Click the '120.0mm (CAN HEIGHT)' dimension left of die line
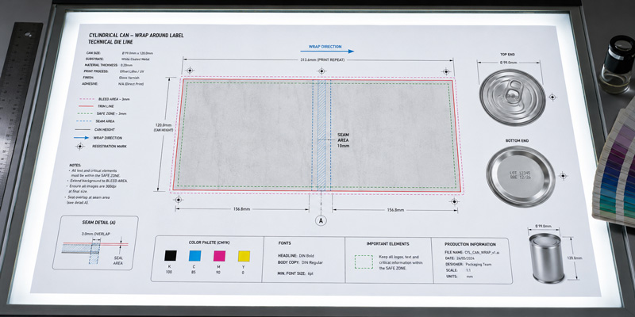The image size is (635, 317). pos(164,128)
